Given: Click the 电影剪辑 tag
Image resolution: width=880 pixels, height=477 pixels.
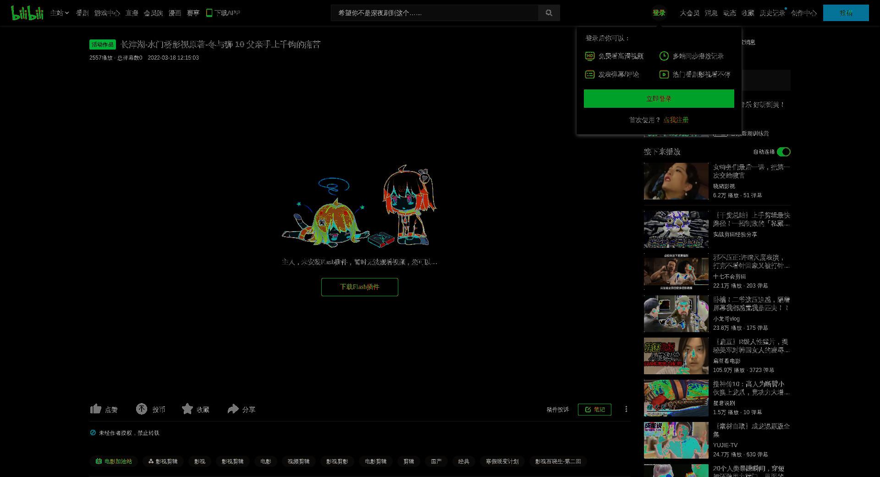Looking at the screenshot, I should 376,461.
